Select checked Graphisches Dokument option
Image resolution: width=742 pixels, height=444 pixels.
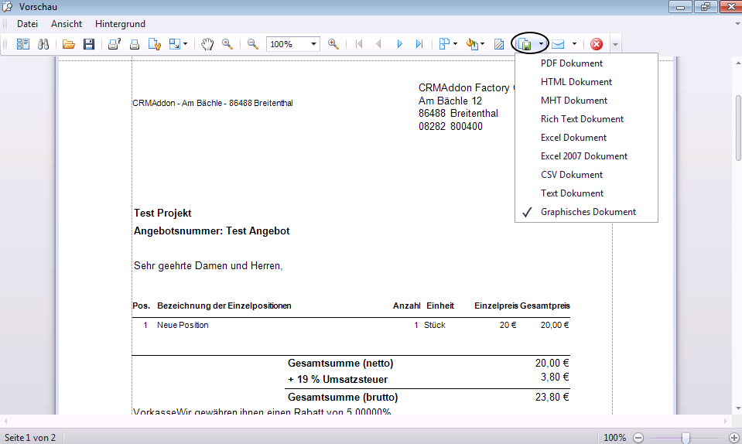coord(586,212)
